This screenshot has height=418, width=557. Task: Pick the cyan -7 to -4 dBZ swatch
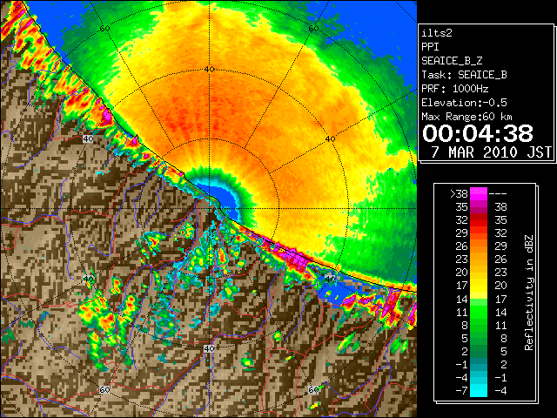[479, 390]
